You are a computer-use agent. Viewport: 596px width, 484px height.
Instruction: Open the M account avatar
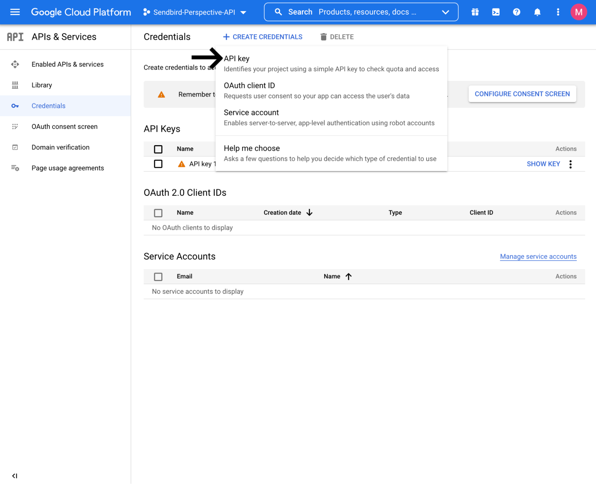(578, 12)
